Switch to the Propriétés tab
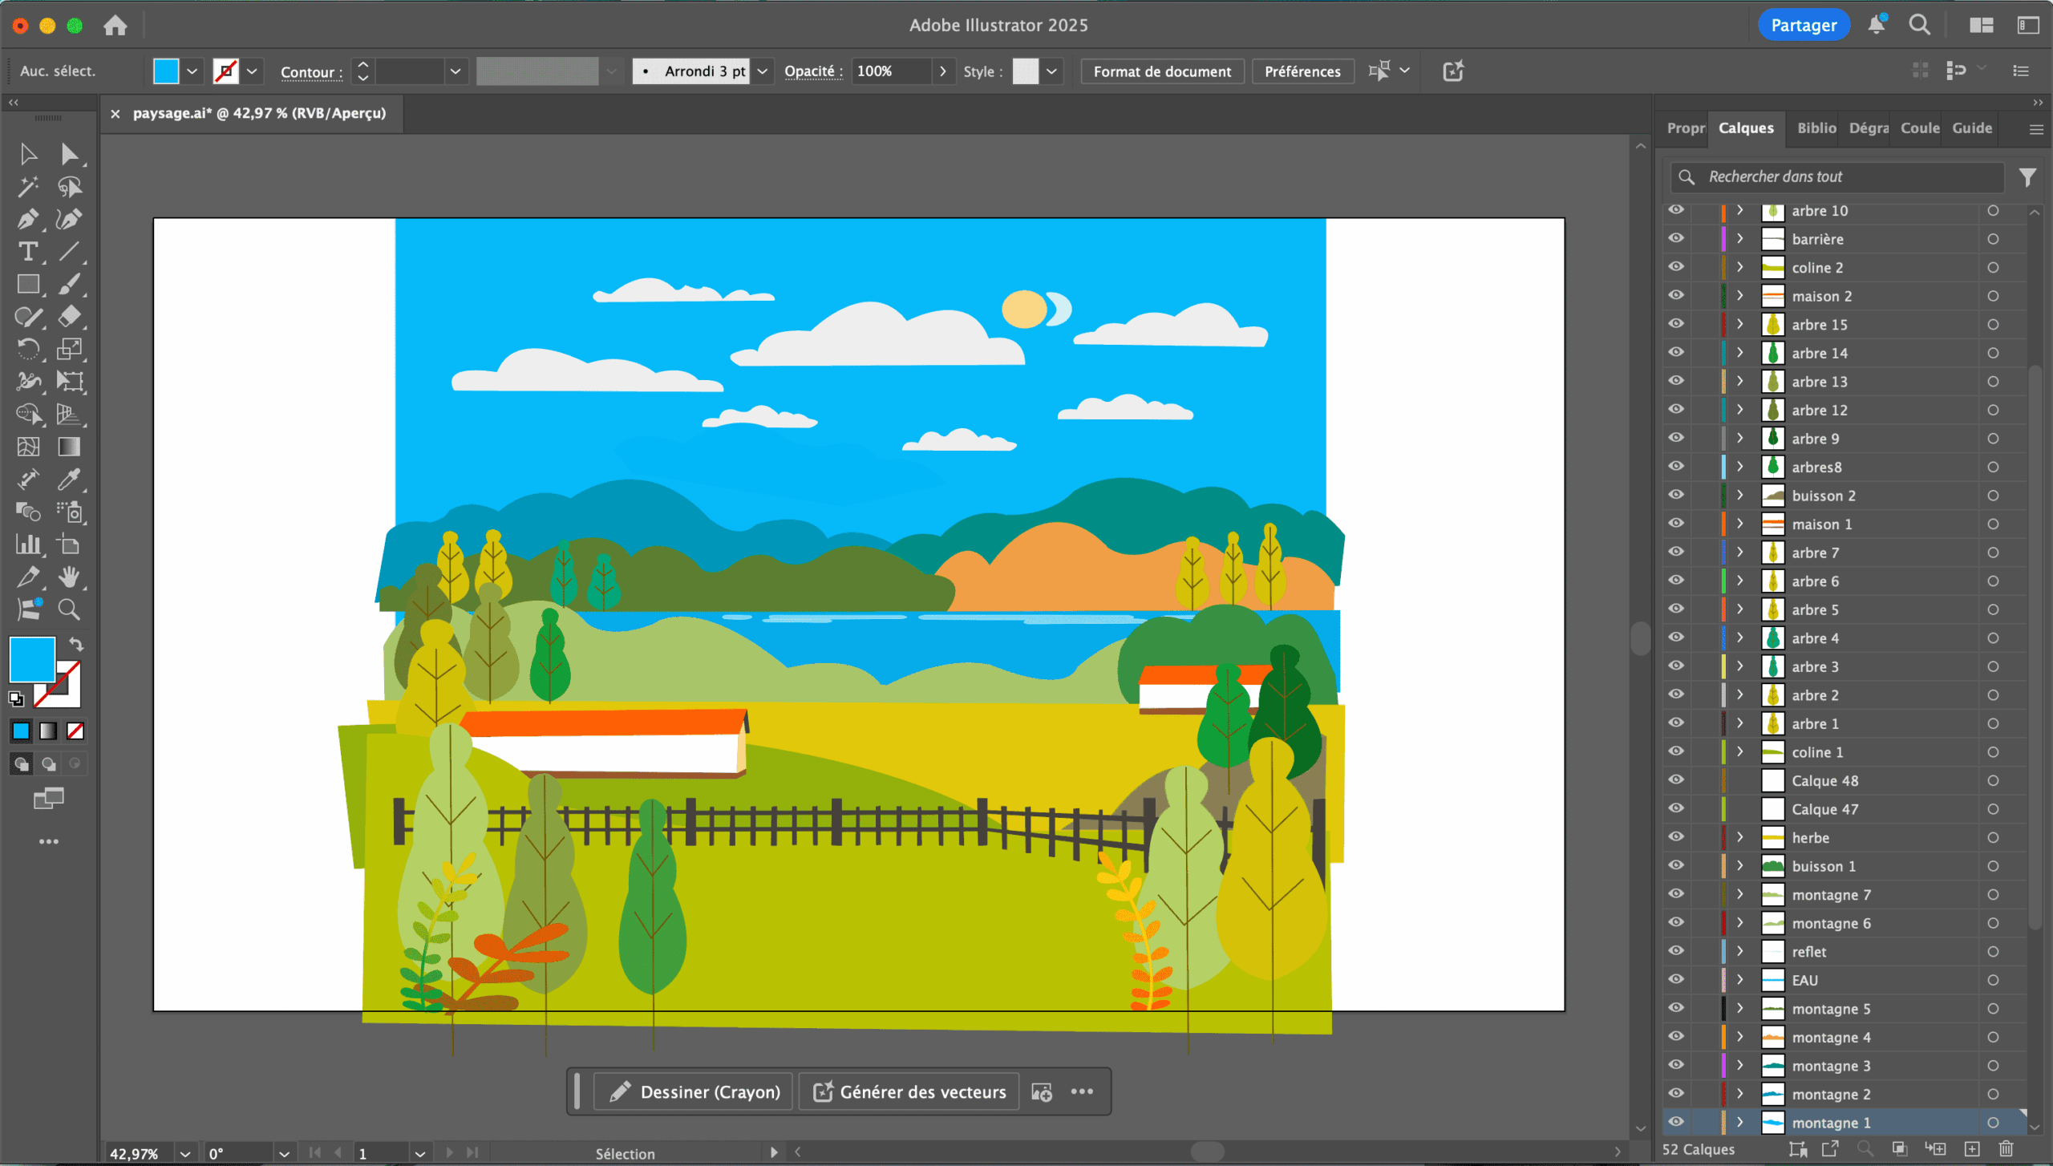Image resolution: width=2053 pixels, height=1166 pixels. tap(1685, 128)
